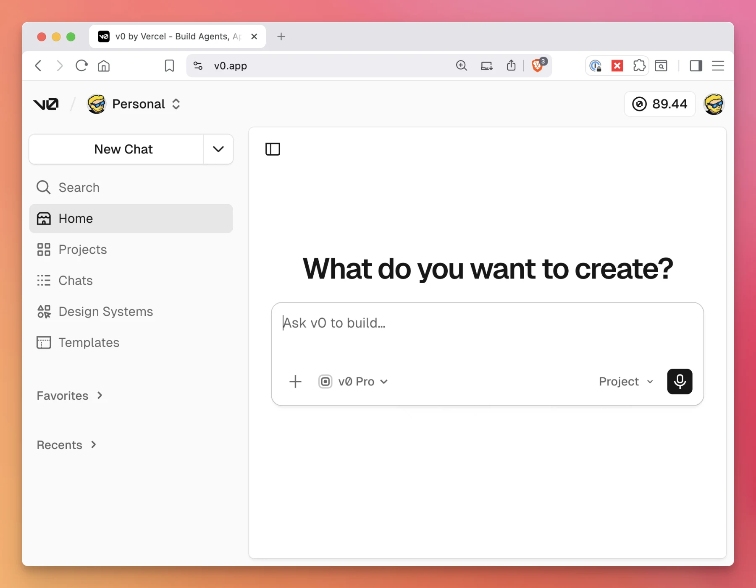756x588 pixels.
Task: Open the tab search icon in toolbar
Action: click(661, 66)
